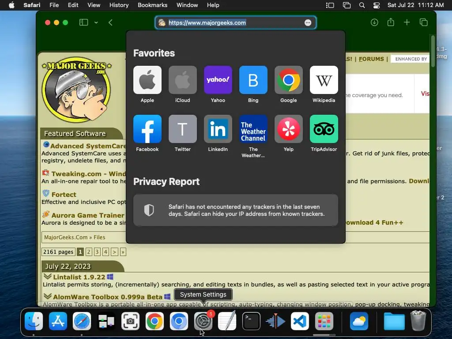Open the Google favorite tile
This screenshot has width=452, height=339.
(x=289, y=80)
